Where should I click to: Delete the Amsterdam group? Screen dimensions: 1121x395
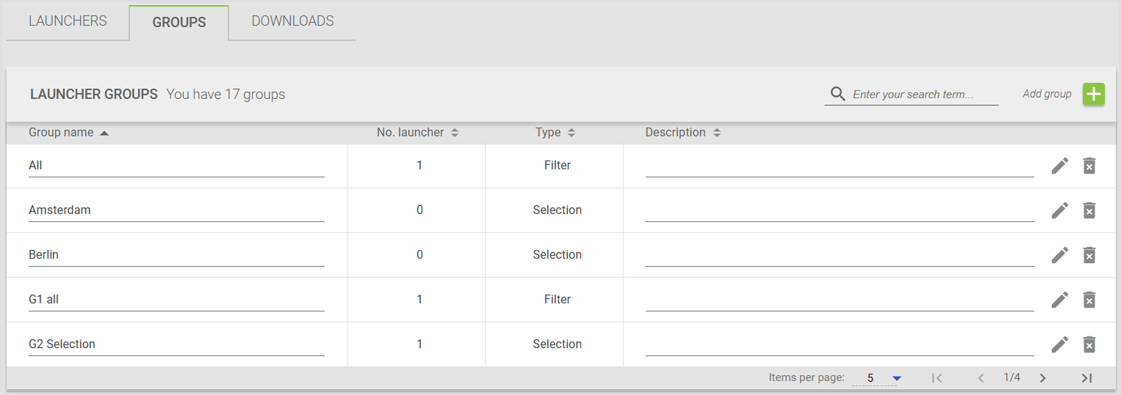click(x=1089, y=210)
